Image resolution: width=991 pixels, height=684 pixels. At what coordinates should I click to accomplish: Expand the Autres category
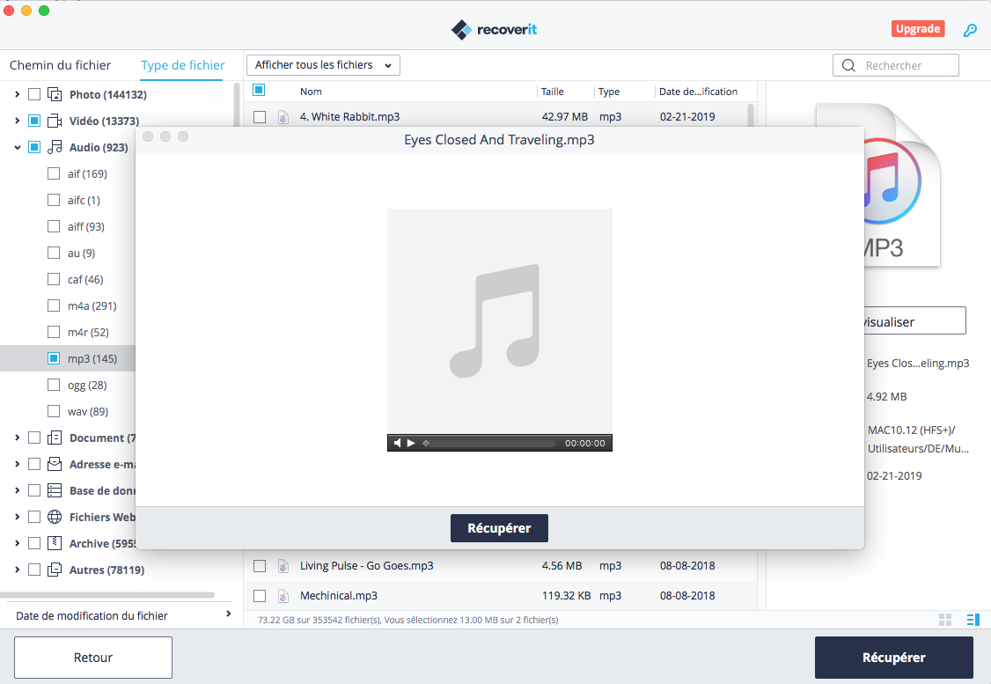tap(17, 570)
